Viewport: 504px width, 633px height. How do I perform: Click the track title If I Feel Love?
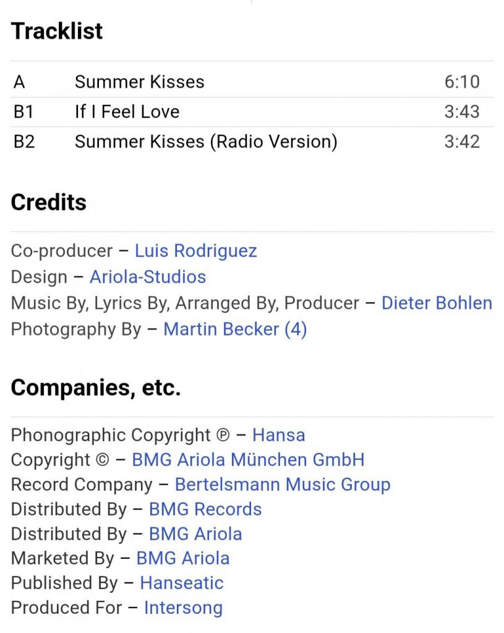[127, 112]
